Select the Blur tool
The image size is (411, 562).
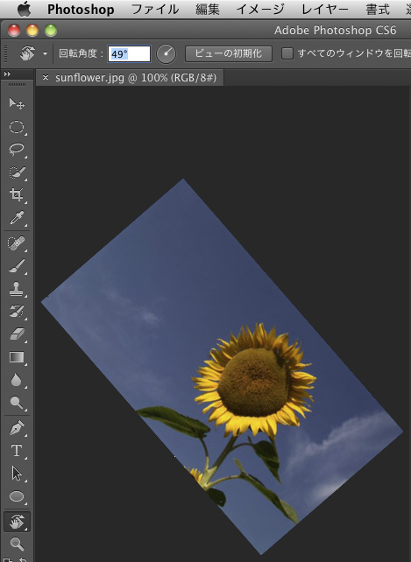(17, 380)
